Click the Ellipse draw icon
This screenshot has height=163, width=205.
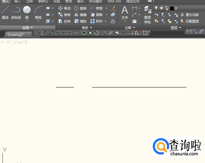click(48, 15)
